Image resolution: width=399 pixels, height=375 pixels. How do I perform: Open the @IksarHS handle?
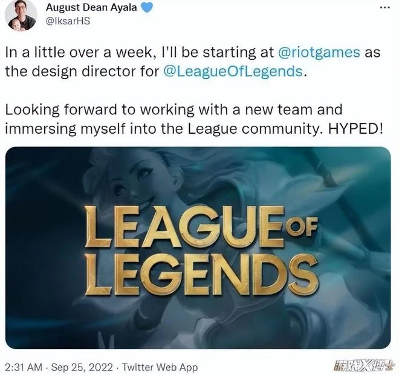click(x=68, y=21)
